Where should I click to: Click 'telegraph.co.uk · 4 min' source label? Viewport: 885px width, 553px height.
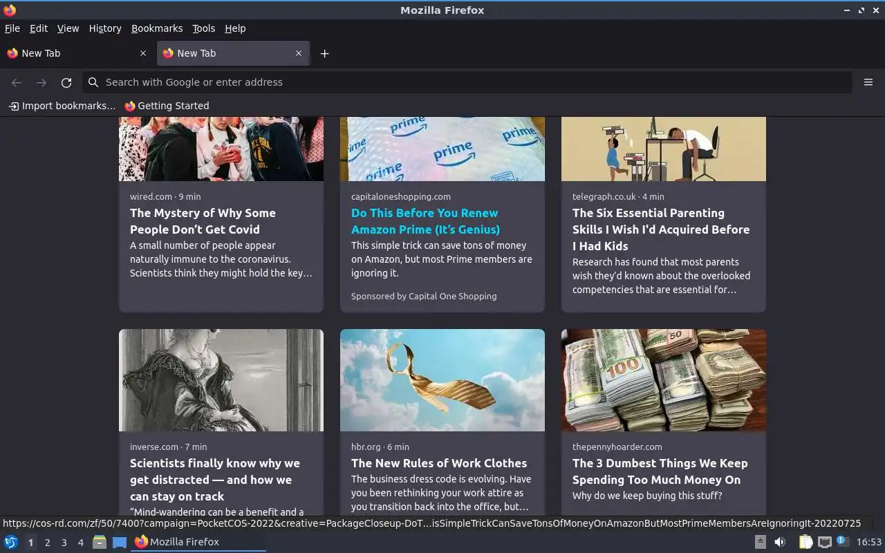[618, 196]
